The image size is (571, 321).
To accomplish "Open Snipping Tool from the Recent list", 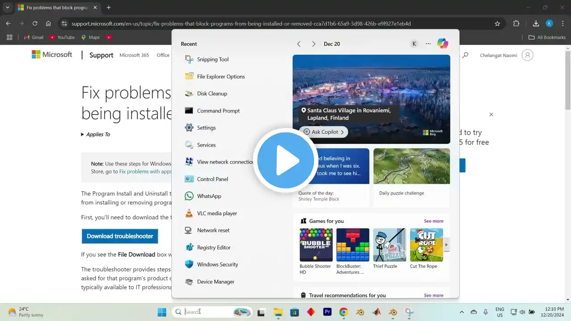I will 207,59.
